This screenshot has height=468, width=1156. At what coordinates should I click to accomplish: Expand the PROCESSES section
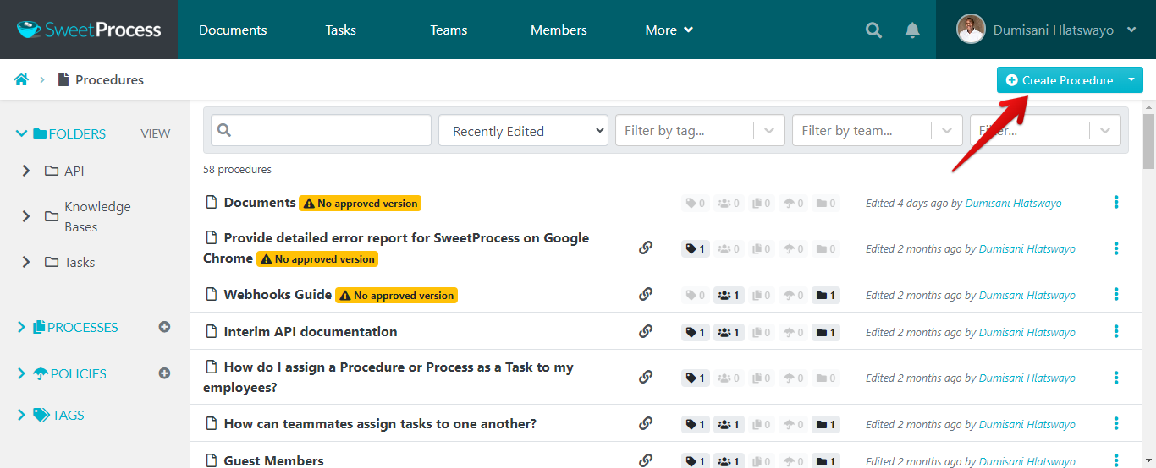(x=22, y=327)
